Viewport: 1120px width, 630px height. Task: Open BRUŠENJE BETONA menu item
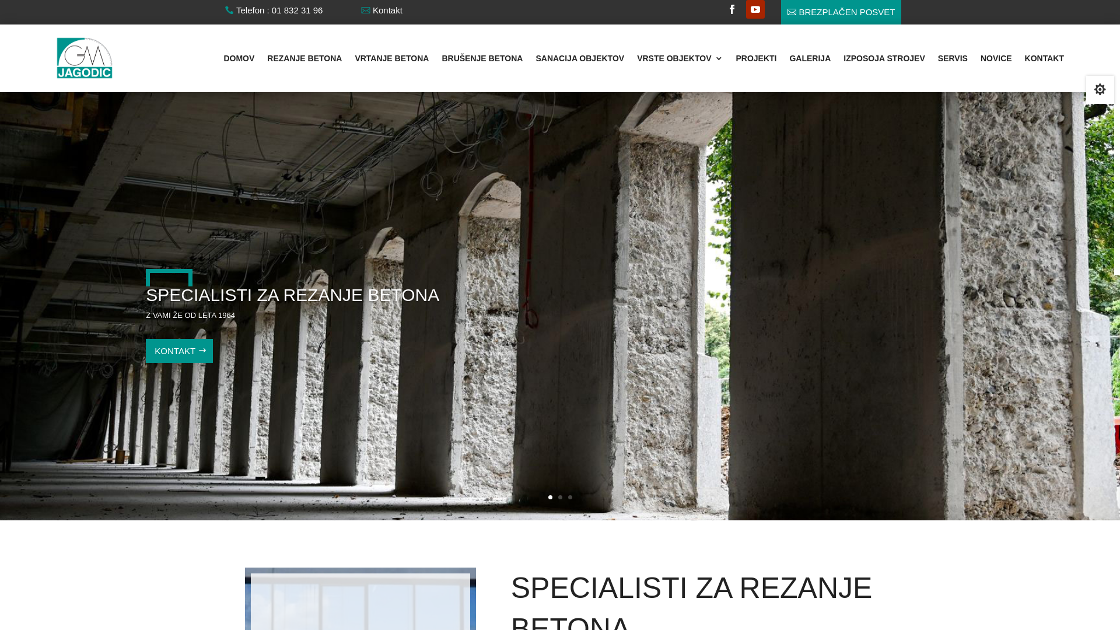click(x=482, y=58)
